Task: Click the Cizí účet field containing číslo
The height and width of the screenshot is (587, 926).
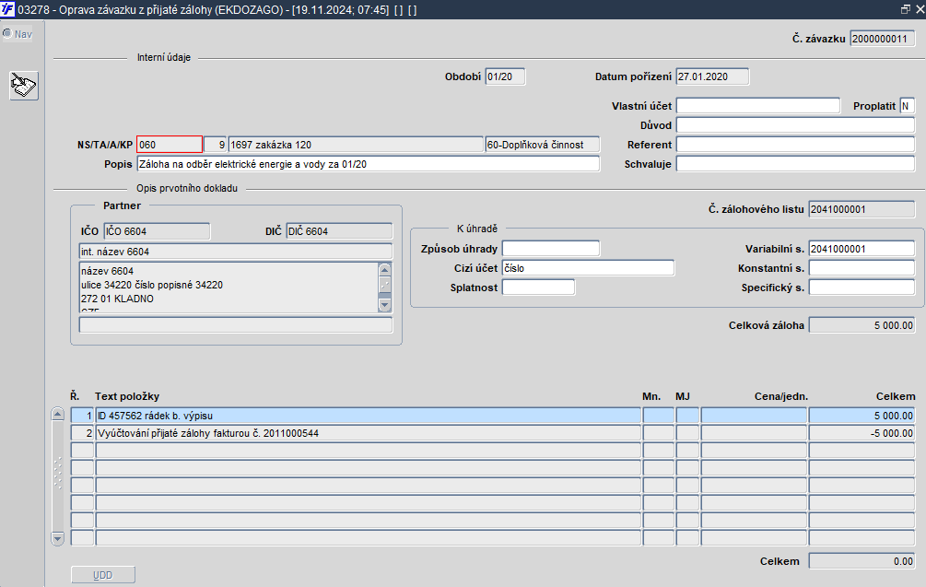Action: coord(588,268)
